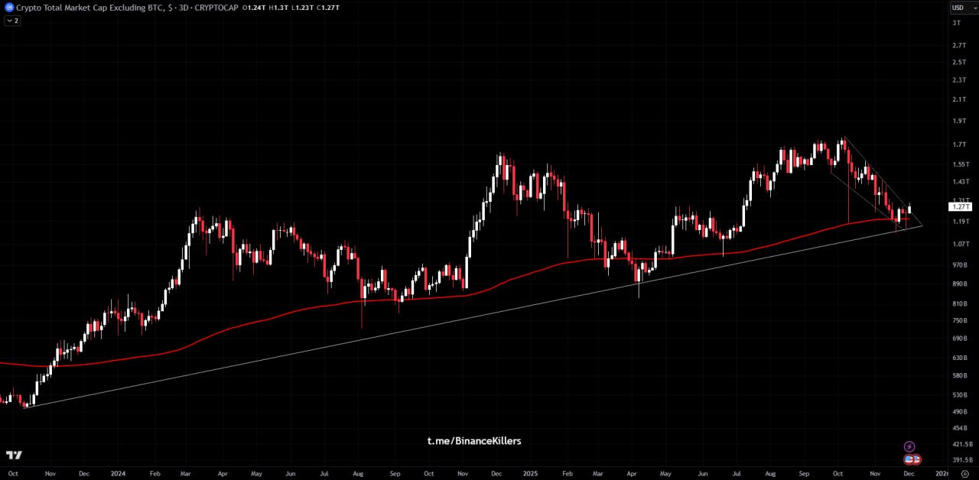Click the 1.07T level on the price scale
979x480 pixels.
click(x=961, y=245)
